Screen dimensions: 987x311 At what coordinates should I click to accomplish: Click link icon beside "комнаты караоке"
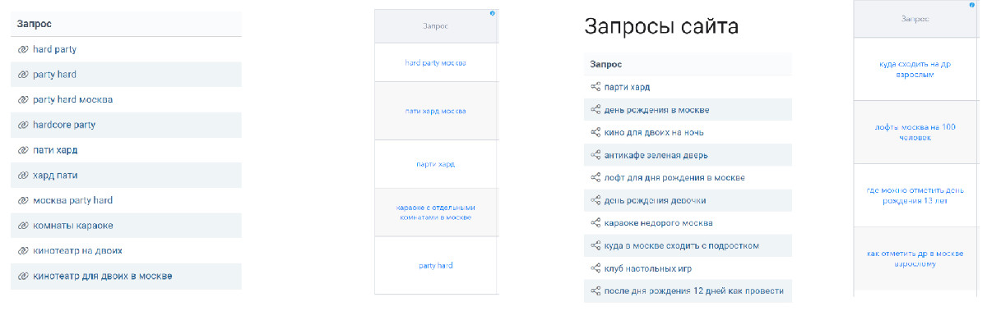[x=23, y=226]
